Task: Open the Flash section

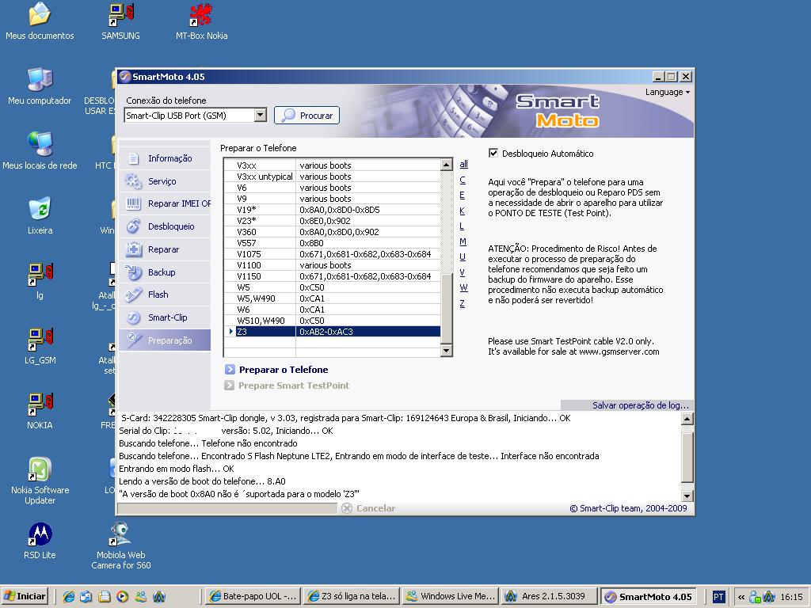Action: click(165, 294)
